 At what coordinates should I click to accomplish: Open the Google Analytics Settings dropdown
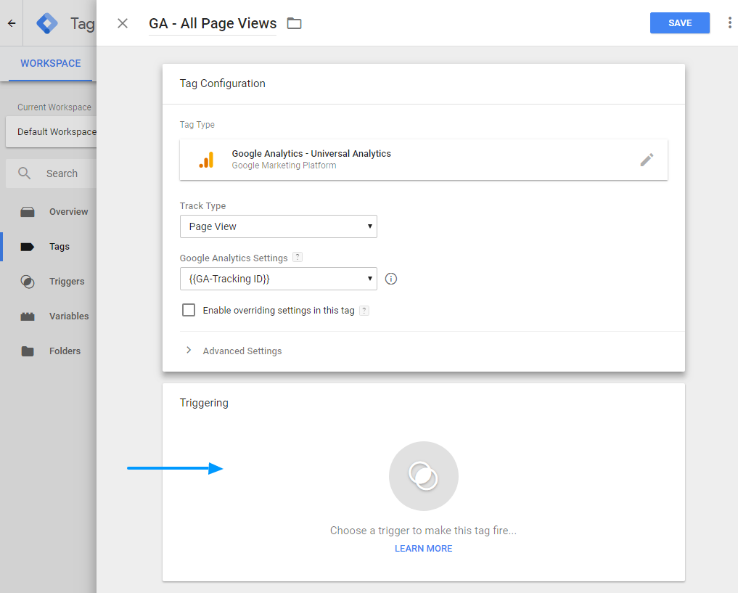coord(278,279)
